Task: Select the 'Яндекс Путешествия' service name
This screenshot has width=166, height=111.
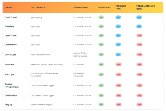Action: pyautogui.click(x=11, y=85)
